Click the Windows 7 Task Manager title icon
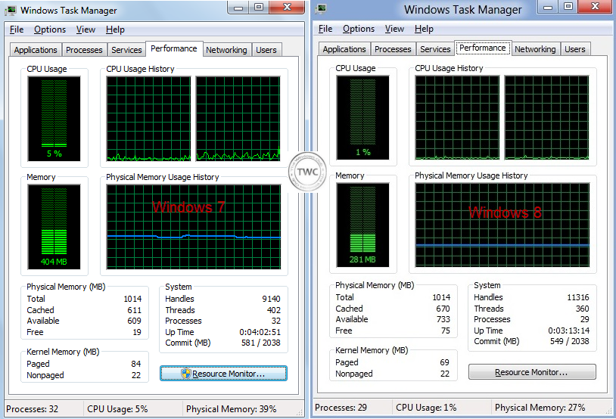 tap(11, 11)
